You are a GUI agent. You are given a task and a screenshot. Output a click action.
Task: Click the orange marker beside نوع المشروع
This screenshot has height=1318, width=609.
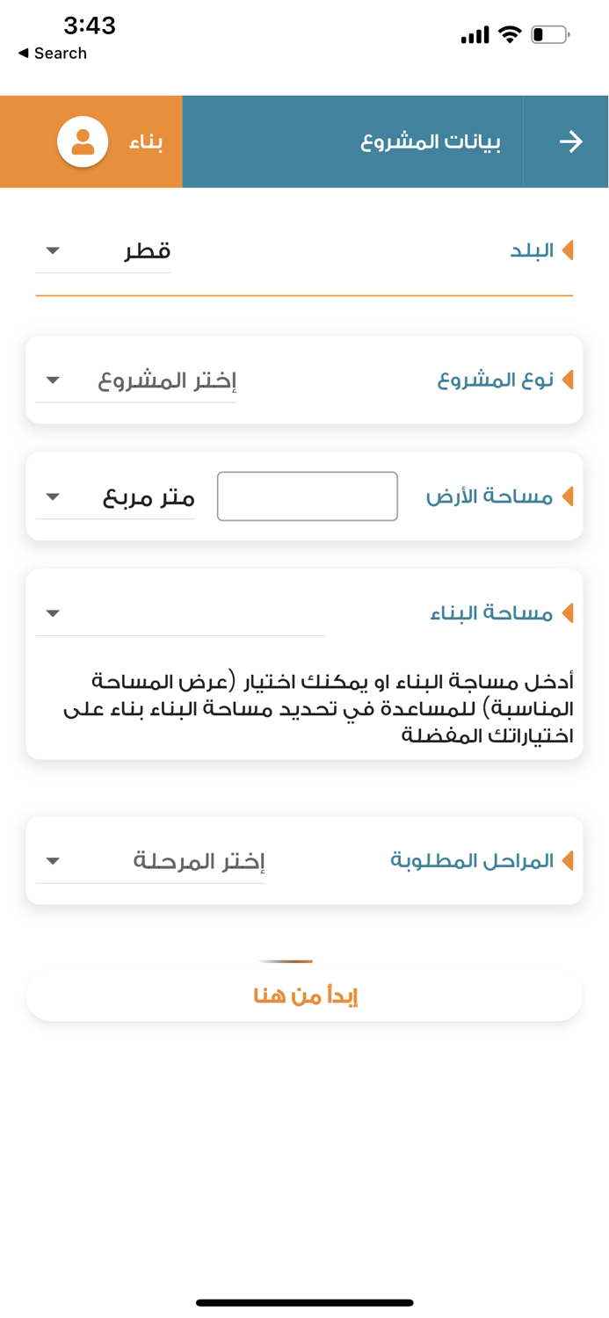tap(569, 380)
